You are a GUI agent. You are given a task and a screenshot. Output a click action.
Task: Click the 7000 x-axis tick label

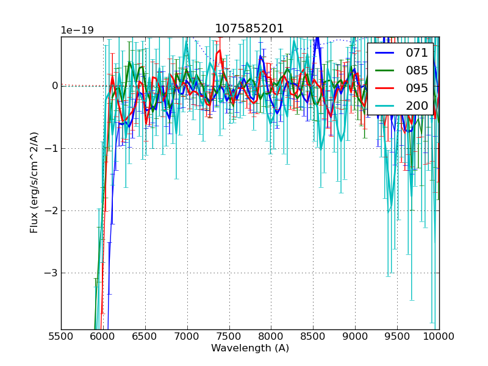pos(187,337)
